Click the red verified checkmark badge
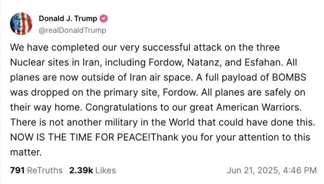 (104, 19)
